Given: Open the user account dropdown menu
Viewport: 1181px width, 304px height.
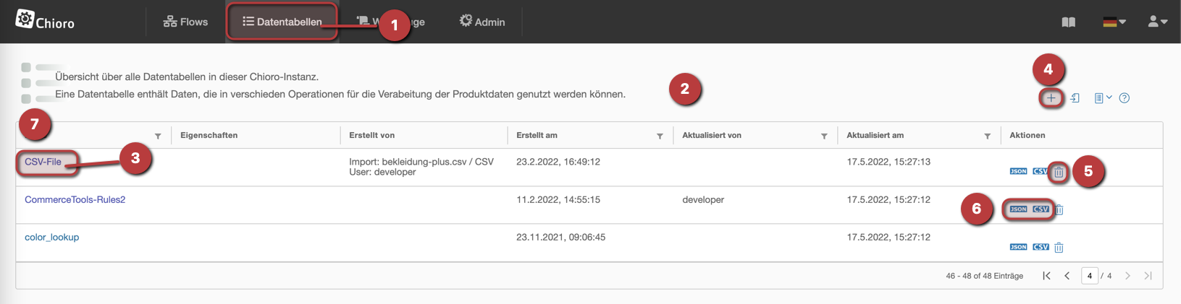Looking at the screenshot, I should pyautogui.click(x=1157, y=22).
